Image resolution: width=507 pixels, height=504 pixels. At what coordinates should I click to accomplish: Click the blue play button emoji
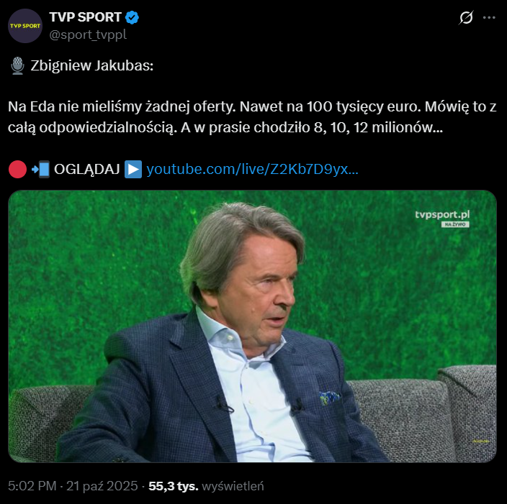coord(133,170)
